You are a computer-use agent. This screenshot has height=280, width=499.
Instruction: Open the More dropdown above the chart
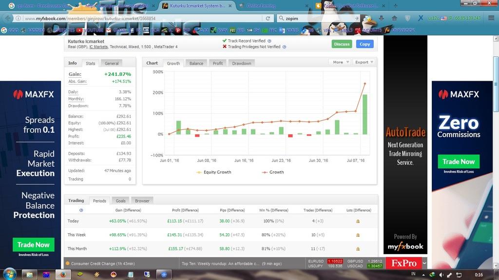pos(340,62)
